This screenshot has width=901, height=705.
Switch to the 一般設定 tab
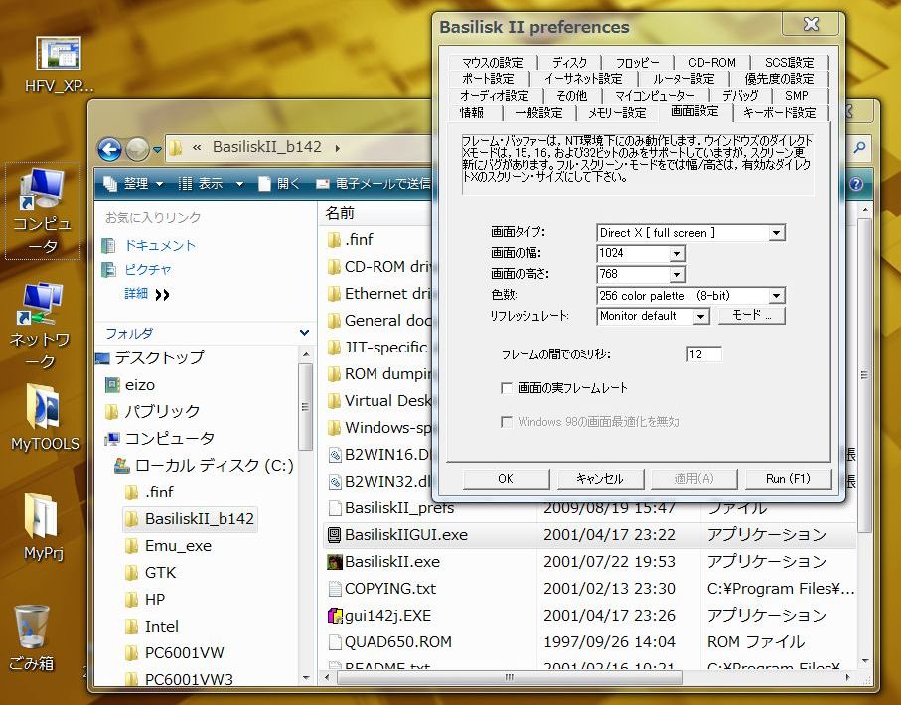[538, 112]
